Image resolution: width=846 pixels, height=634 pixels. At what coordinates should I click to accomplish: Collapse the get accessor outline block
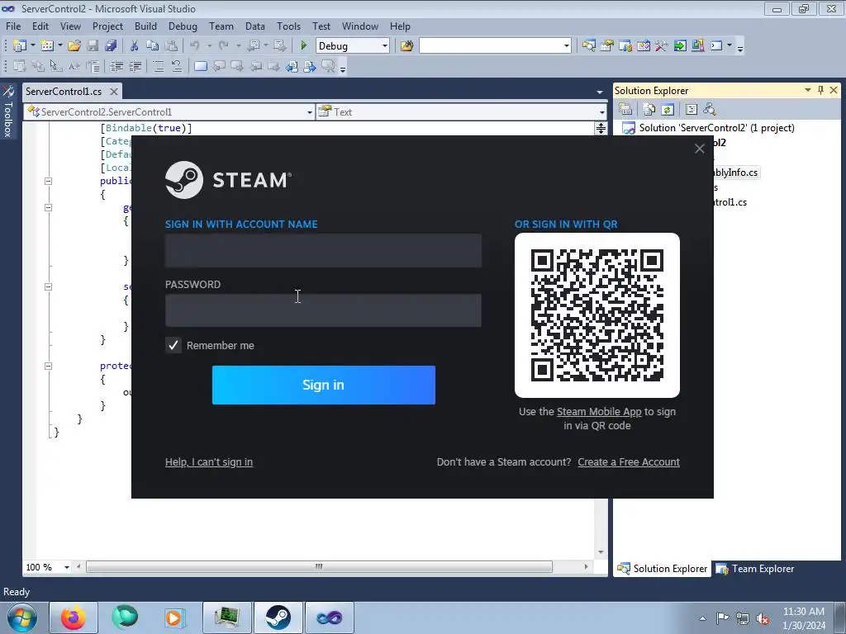click(x=48, y=207)
